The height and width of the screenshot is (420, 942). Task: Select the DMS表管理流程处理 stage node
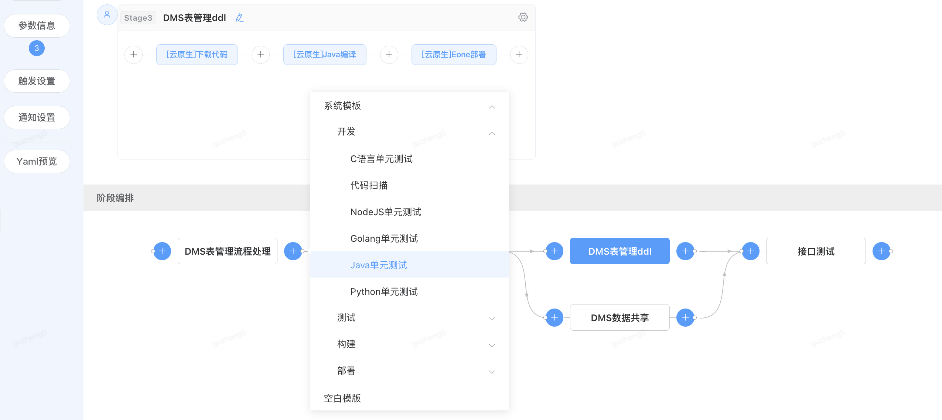228,251
